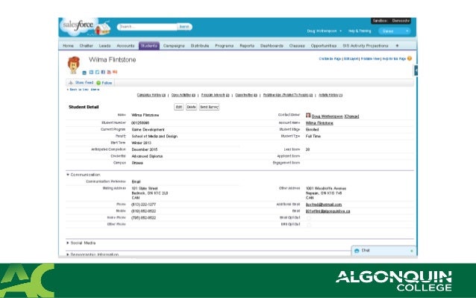Image resolution: width=476 pixels, height=298 pixels.
Task: Click the algonquinlive.ca email link
Action: (x=328, y=211)
